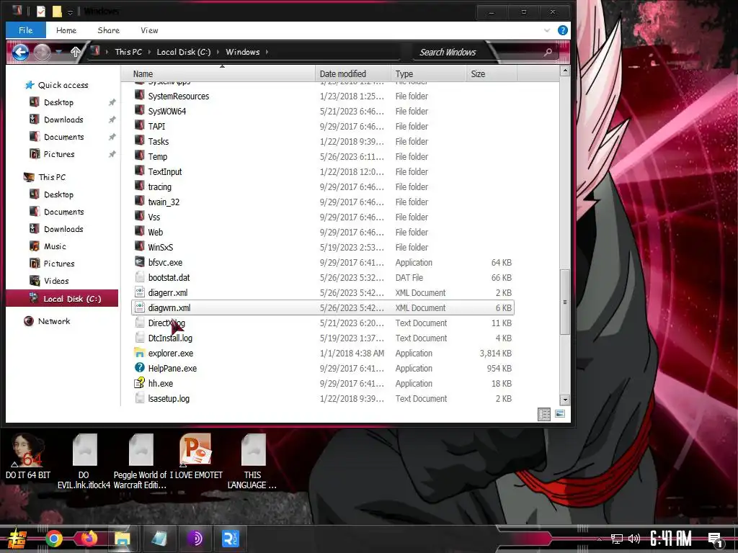Viewport: 738px width, 553px height.
Task: Click the search magnifier icon
Action: pos(548,52)
